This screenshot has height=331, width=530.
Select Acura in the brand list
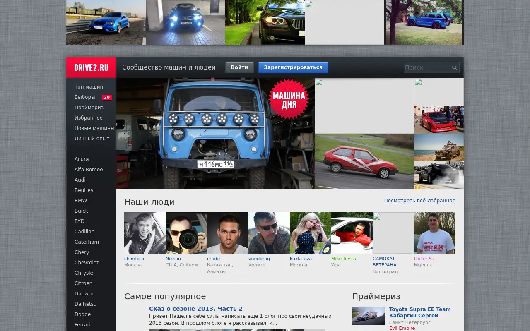point(82,159)
